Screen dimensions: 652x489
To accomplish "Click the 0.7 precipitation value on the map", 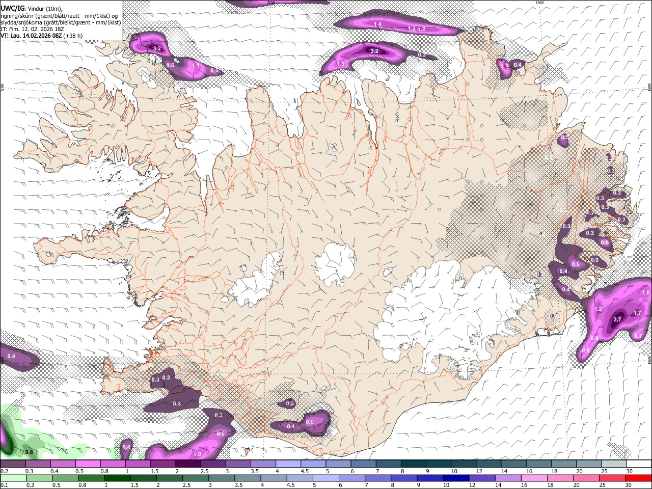I will point(638,336).
